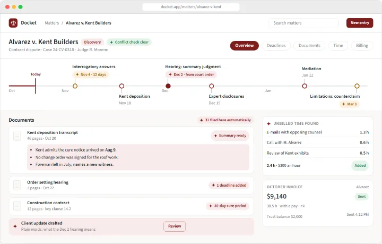Select the Kent deposition timeline marker
The height and width of the screenshot is (244, 382).
point(122,86)
